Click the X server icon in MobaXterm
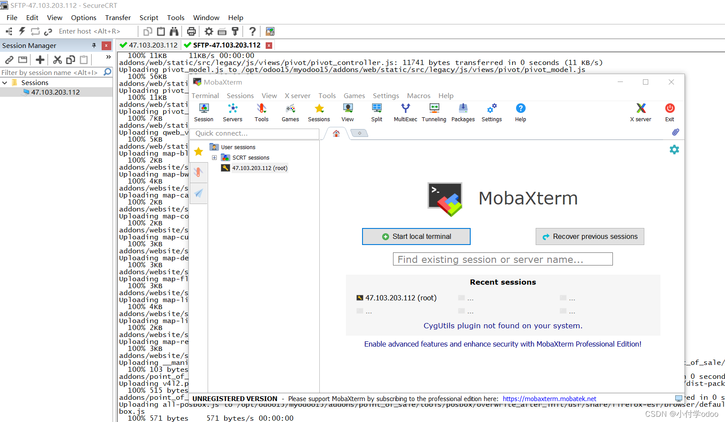This screenshot has width=725, height=422. pyautogui.click(x=640, y=112)
